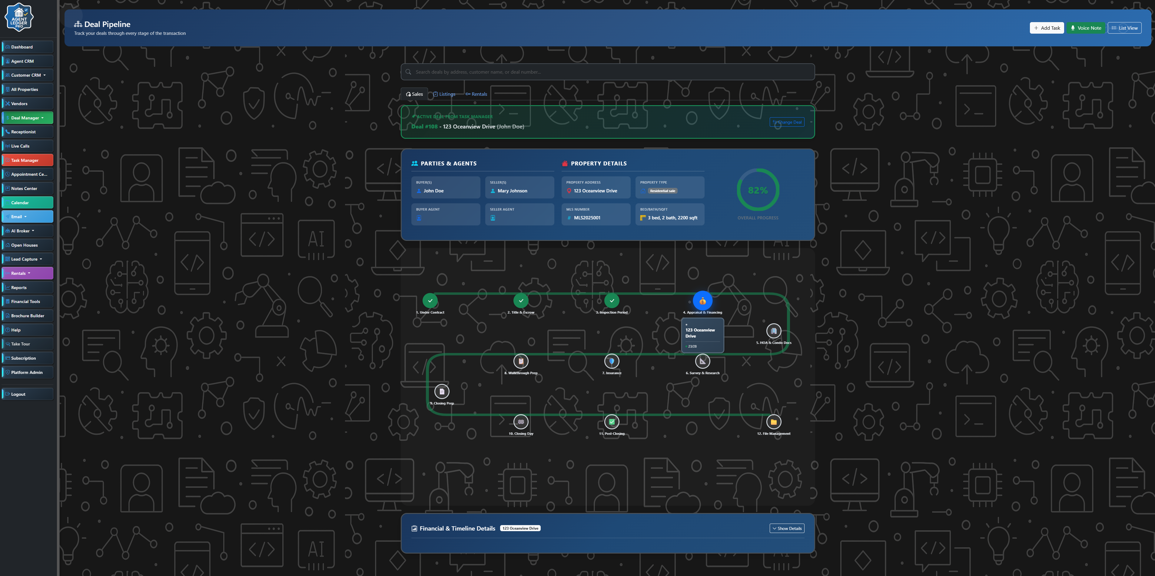1155x576 pixels.
Task: Select the HOA & Condo Docs stage icon
Action: [x=773, y=331]
